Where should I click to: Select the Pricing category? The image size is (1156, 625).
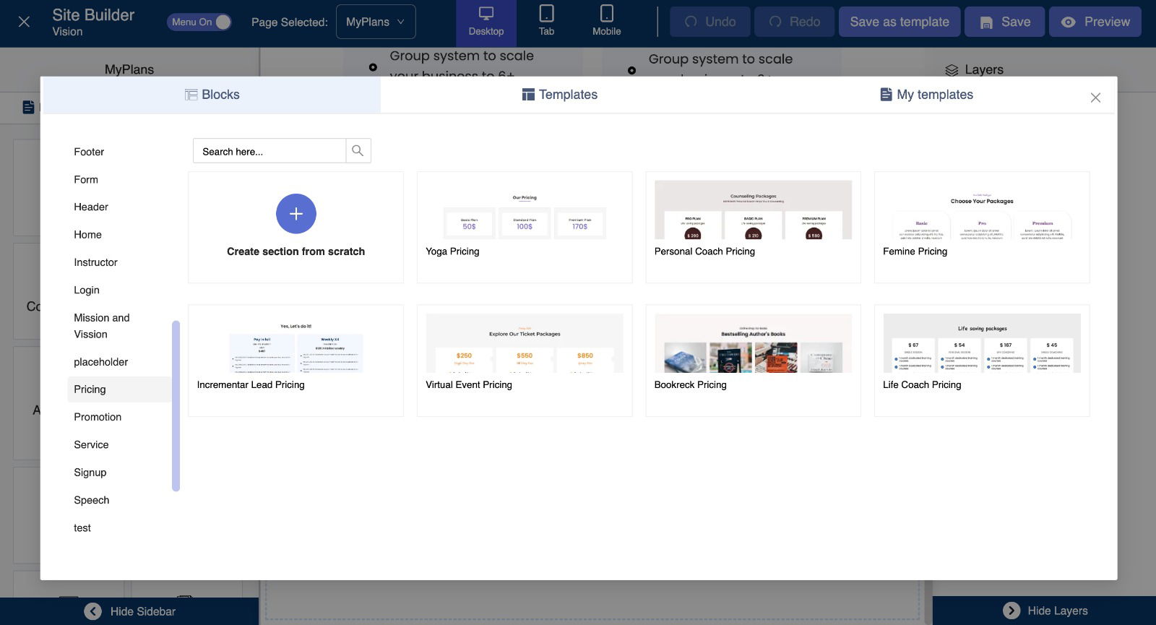(90, 389)
